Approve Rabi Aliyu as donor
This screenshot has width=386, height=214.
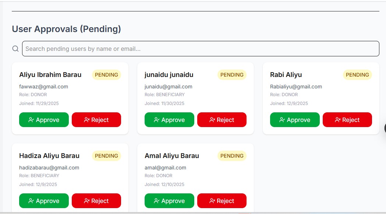click(295, 120)
